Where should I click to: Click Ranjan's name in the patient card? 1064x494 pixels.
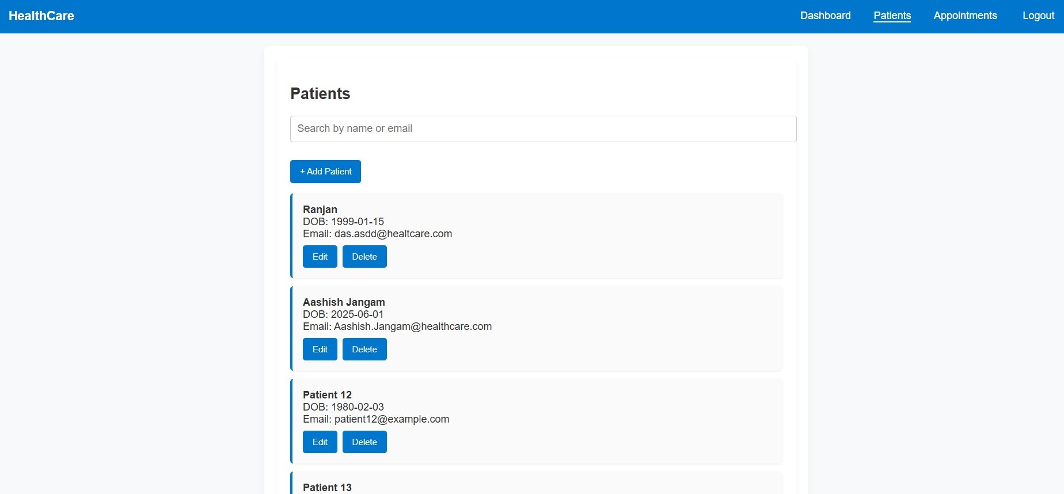click(x=320, y=210)
